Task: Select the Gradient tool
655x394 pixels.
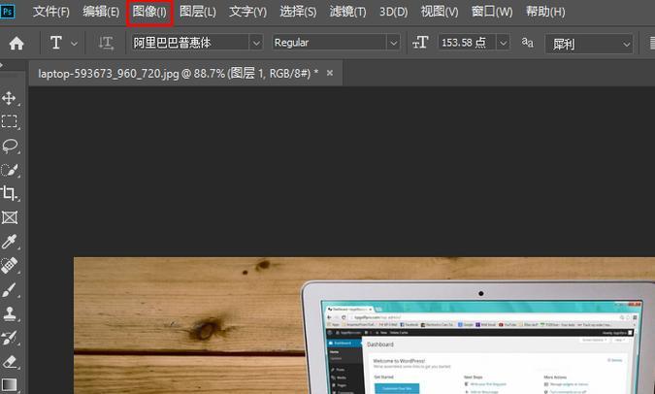Action: click(9, 385)
